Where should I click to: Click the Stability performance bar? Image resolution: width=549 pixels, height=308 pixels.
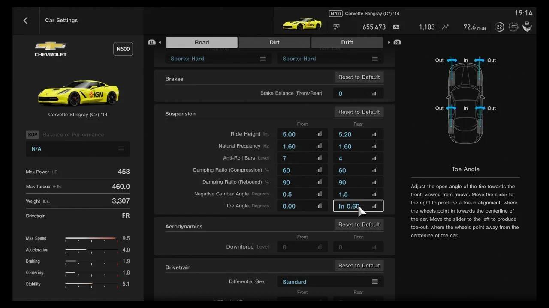[91, 284]
